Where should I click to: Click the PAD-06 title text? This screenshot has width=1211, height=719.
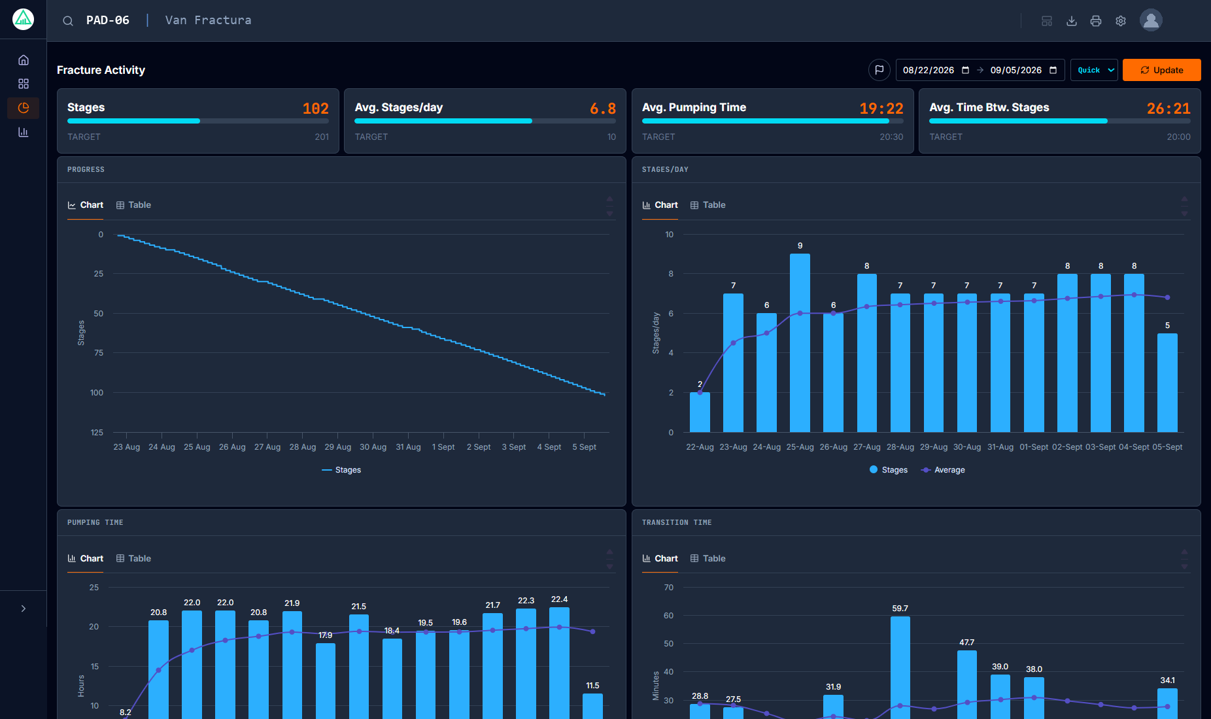pyautogui.click(x=108, y=20)
